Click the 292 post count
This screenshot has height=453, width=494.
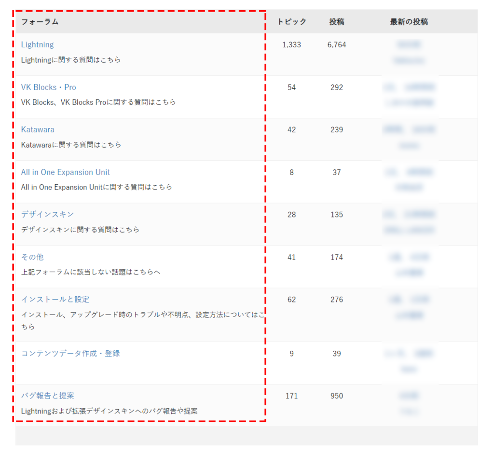(x=336, y=87)
